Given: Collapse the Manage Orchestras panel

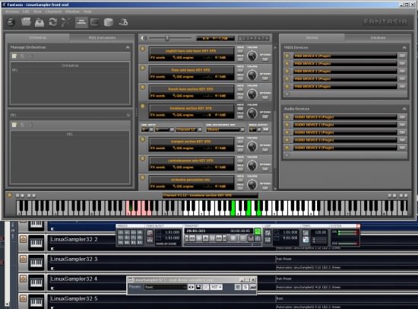Looking at the screenshot, I should (x=128, y=47).
